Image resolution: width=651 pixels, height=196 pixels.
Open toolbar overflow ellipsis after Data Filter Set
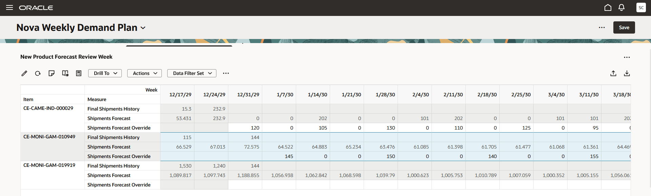(x=226, y=73)
